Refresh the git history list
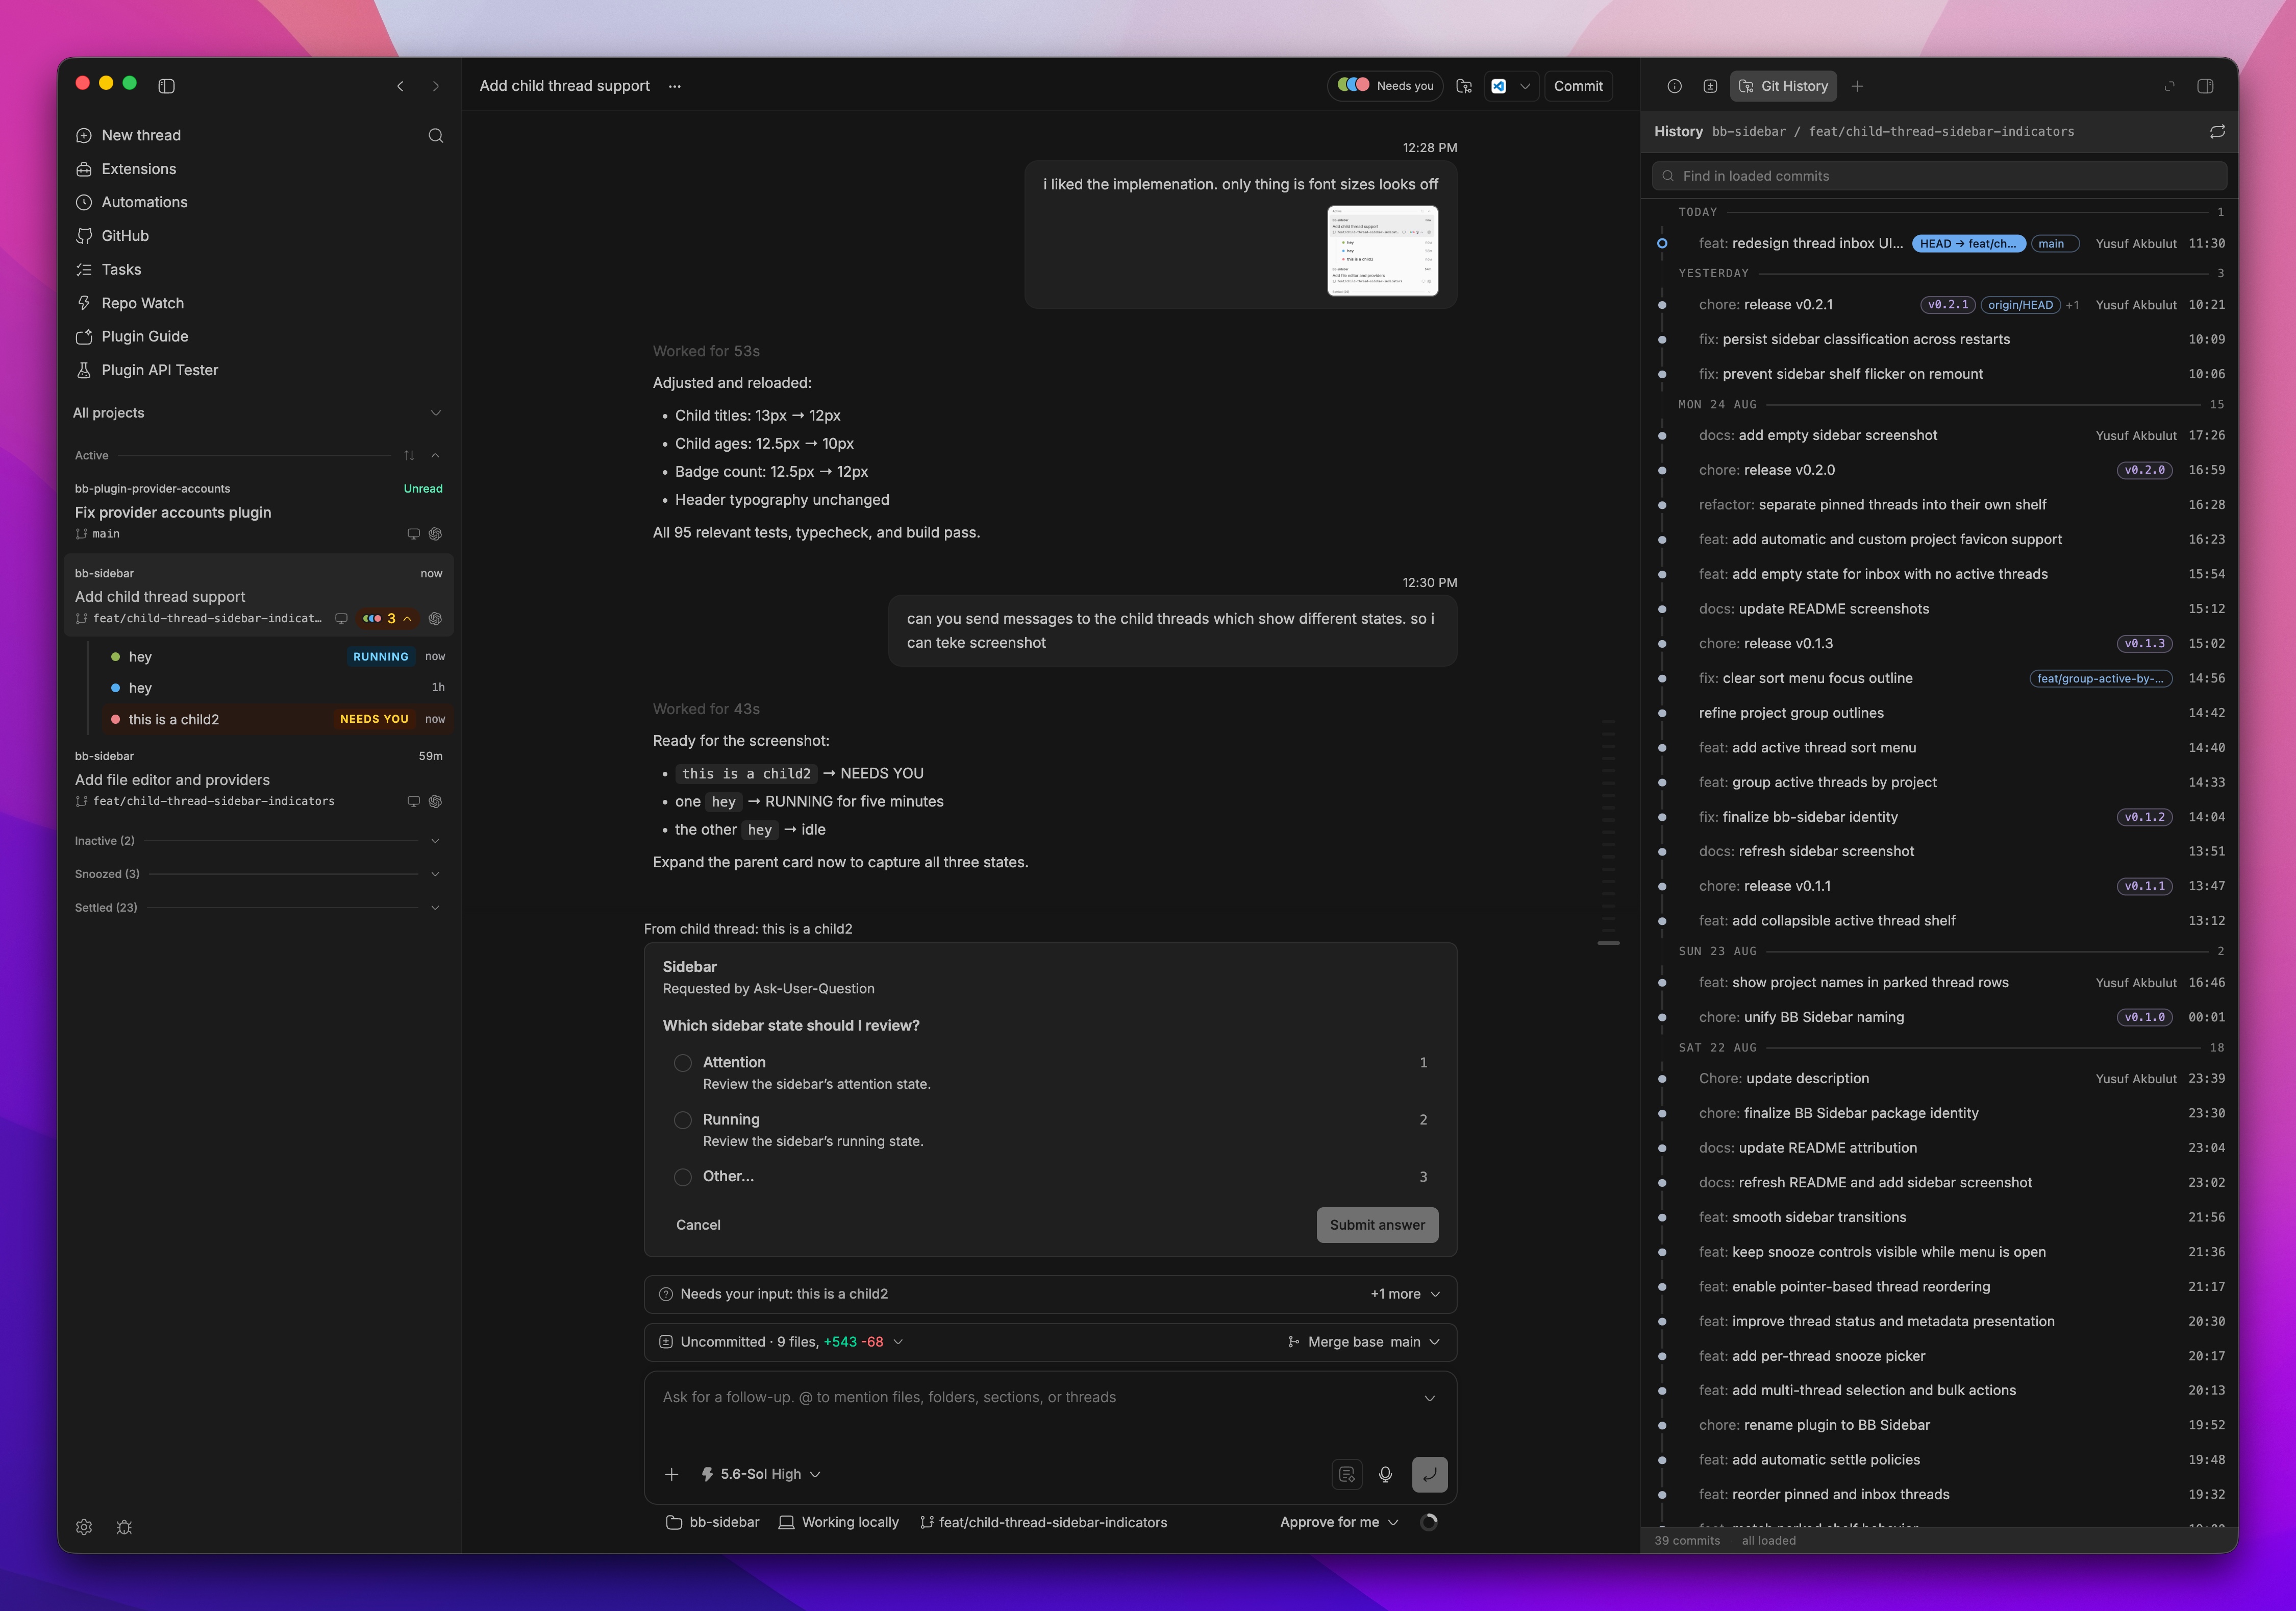The image size is (2296, 1611). [x=2217, y=131]
